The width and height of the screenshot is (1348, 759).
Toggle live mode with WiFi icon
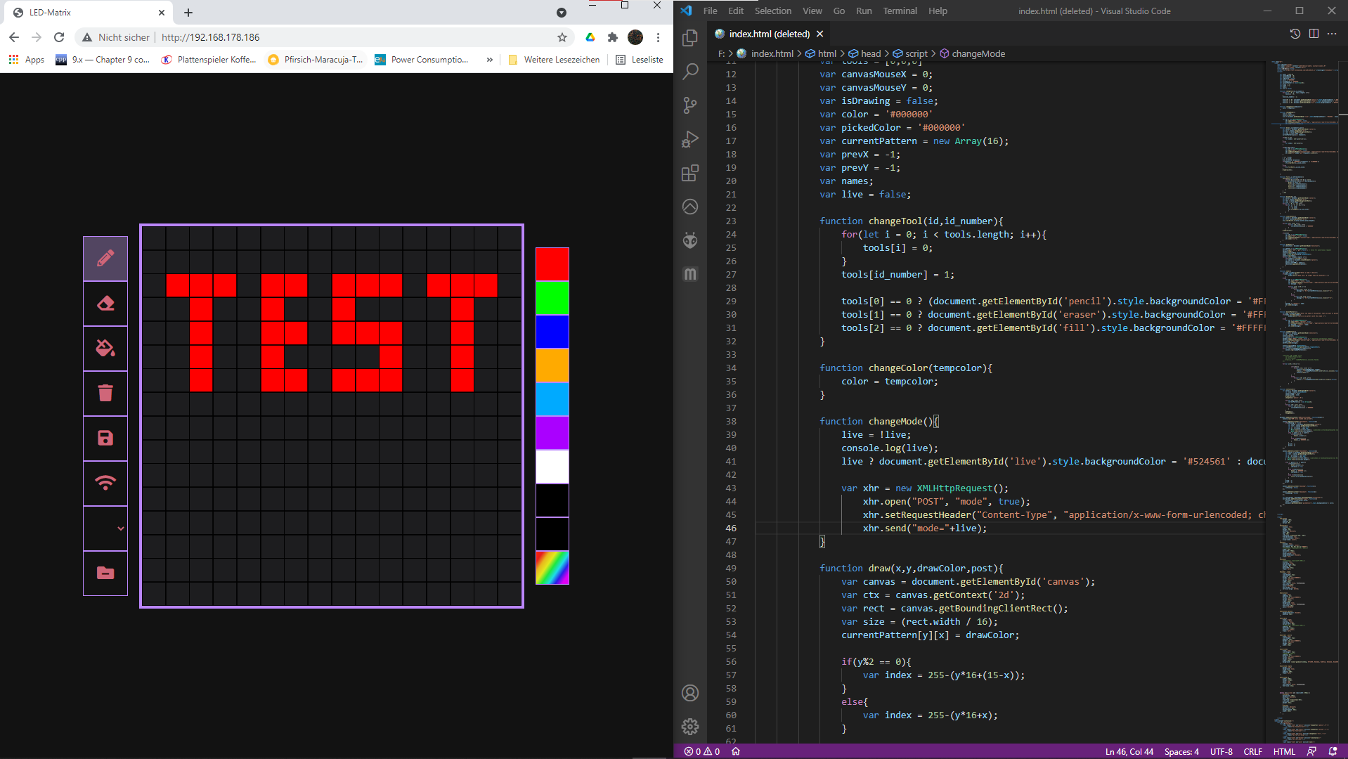point(105,484)
